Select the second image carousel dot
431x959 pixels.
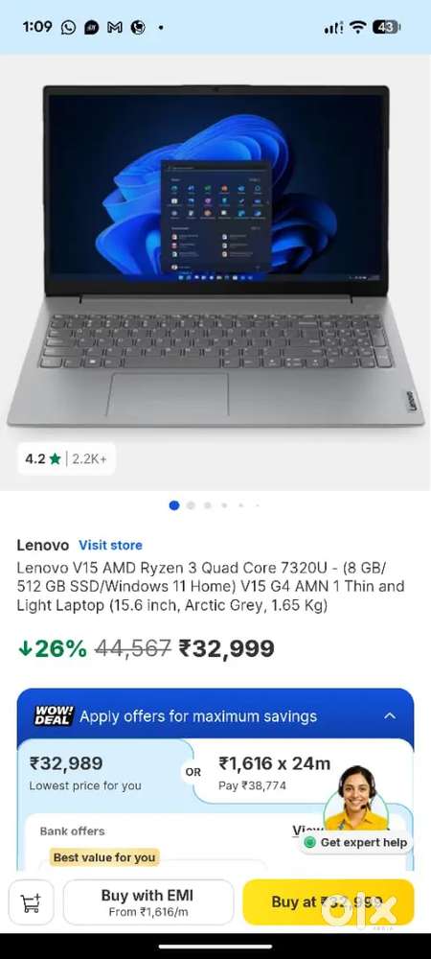pyautogui.click(x=191, y=505)
